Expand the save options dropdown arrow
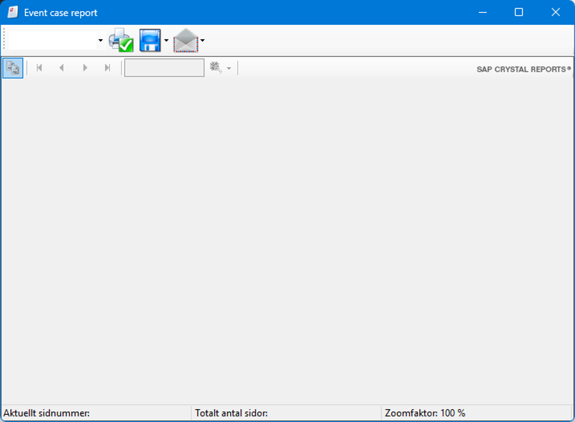The height and width of the screenshot is (422, 575). 166,40
